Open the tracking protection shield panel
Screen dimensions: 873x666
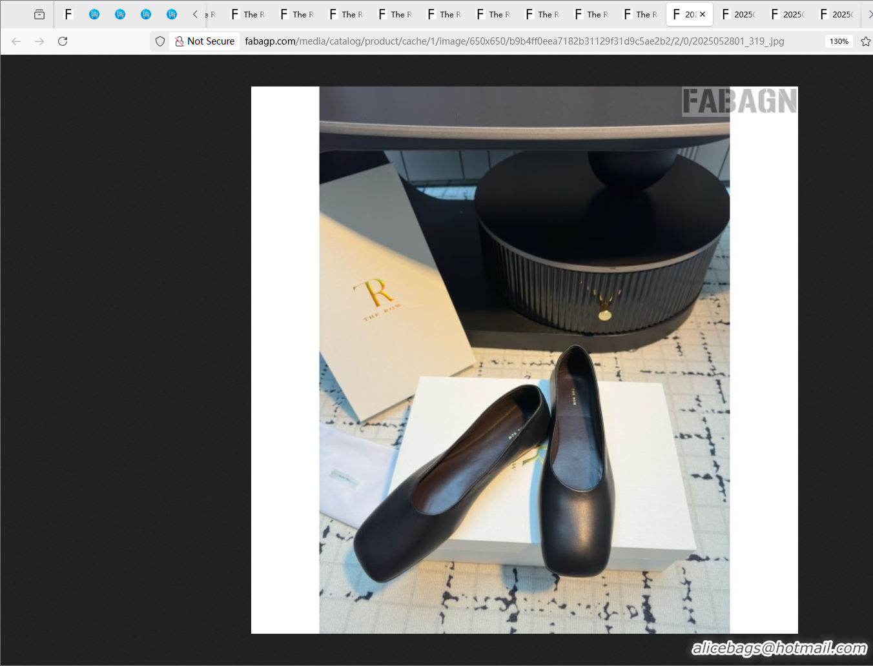[x=160, y=41]
